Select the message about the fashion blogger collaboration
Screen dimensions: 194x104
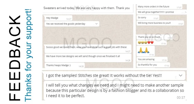114,91
